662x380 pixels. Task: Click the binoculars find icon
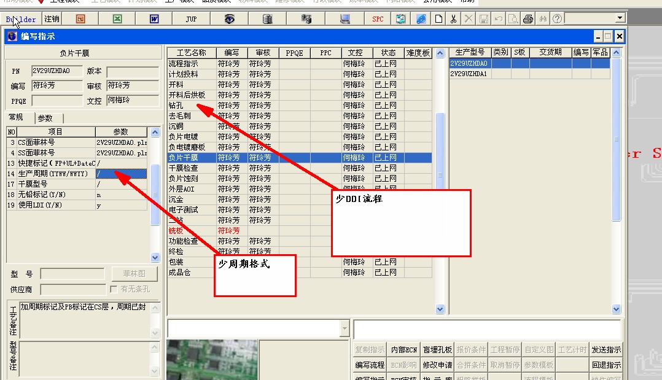(x=542, y=19)
